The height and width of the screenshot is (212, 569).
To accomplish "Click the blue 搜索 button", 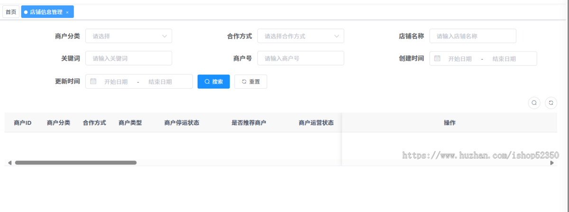I will [x=214, y=82].
